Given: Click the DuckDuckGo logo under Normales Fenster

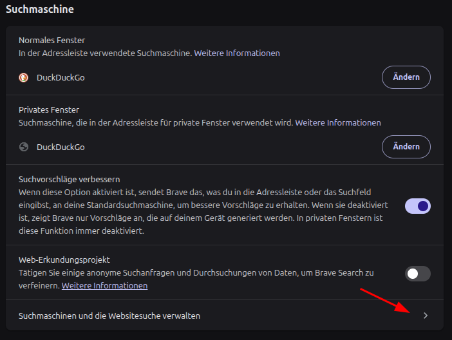Looking at the screenshot, I should pyautogui.click(x=24, y=77).
